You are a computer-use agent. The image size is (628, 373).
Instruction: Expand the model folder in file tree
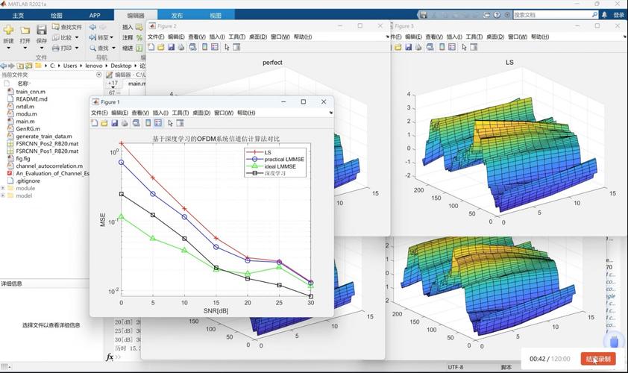click(x=3, y=195)
